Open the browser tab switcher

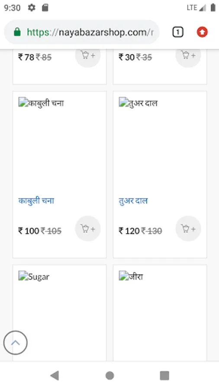pyautogui.click(x=178, y=32)
